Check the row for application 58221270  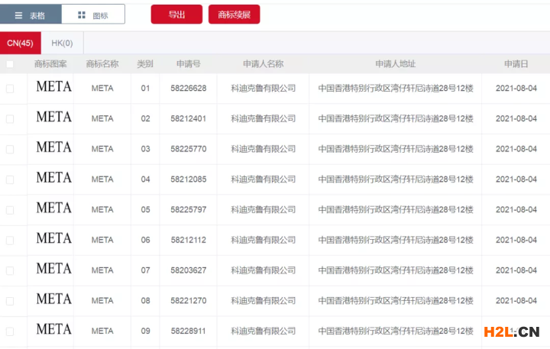tap(10, 301)
